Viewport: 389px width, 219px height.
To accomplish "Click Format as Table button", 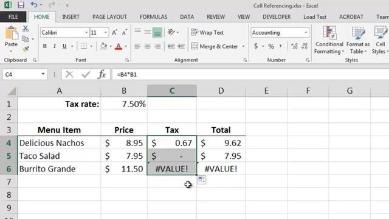I will point(358,40).
